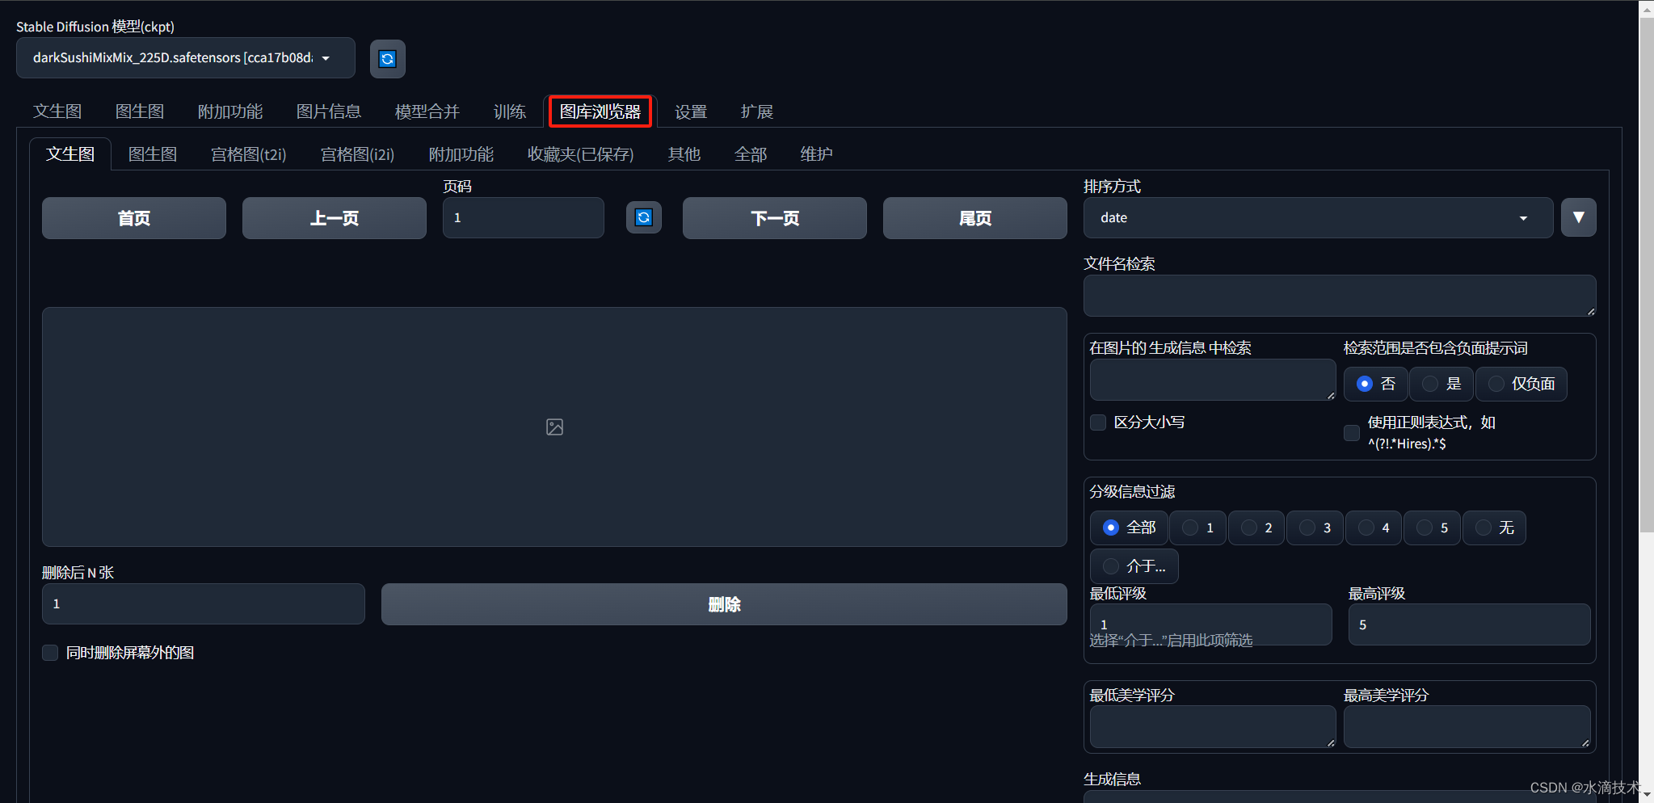Focus the 最高评级 input field
Viewport: 1654px width, 803px height.
click(x=1469, y=624)
